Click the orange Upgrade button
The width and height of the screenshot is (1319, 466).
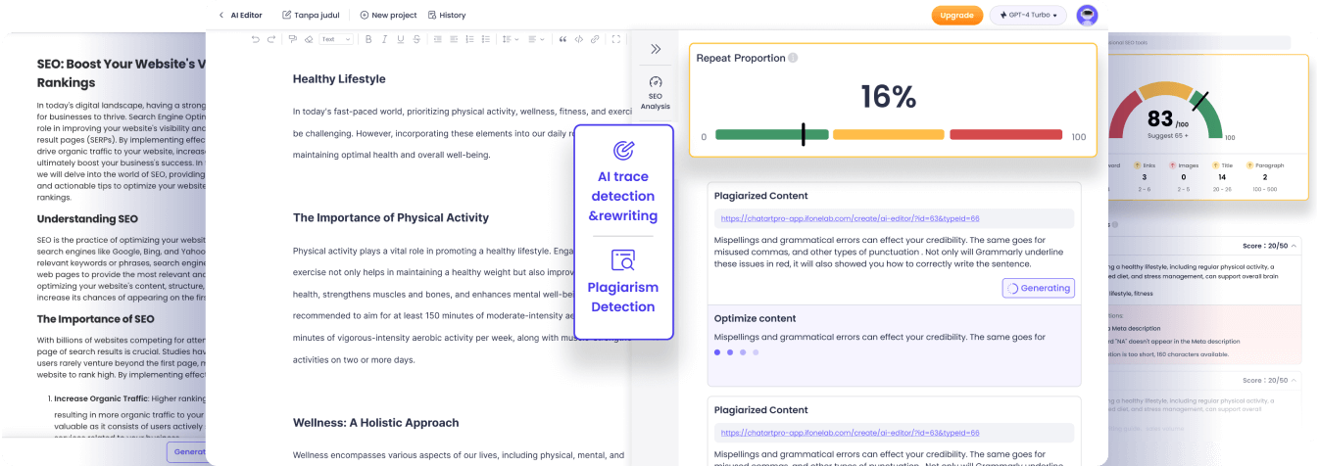pyautogui.click(x=956, y=15)
